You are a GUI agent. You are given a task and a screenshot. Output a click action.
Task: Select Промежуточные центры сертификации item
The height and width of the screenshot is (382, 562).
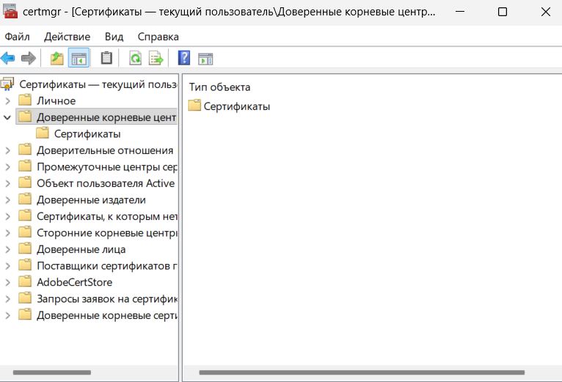[x=107, y=166]
